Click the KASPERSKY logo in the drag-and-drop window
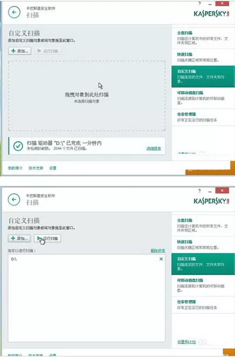Screen dimensions: 235x357 click(x=211, y=14)
